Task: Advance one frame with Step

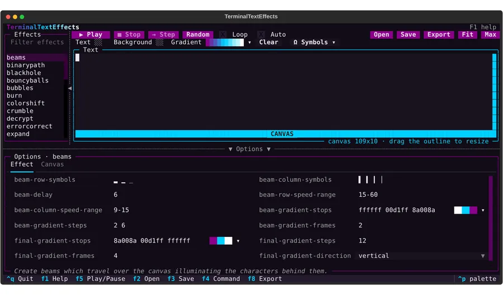Action: (x=163, y=35)
